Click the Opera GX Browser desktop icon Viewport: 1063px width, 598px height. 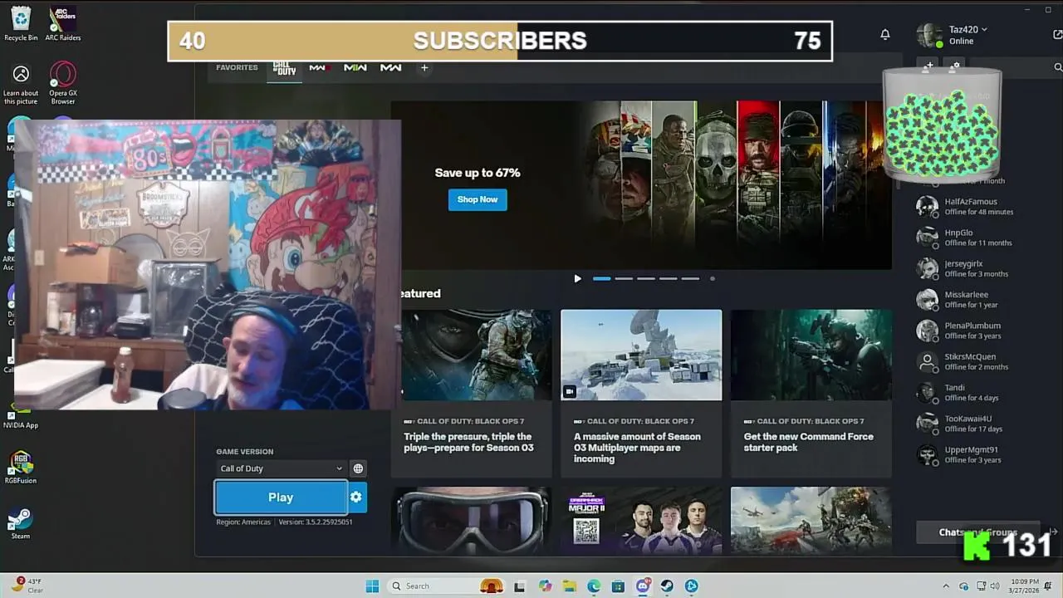(x=63, y=84)
